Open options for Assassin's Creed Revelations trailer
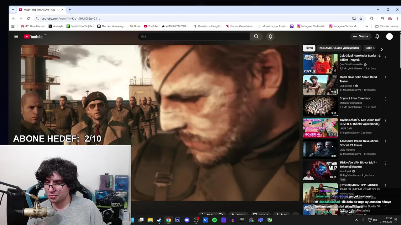Screen dimensions: 401x225 (385, 142)
